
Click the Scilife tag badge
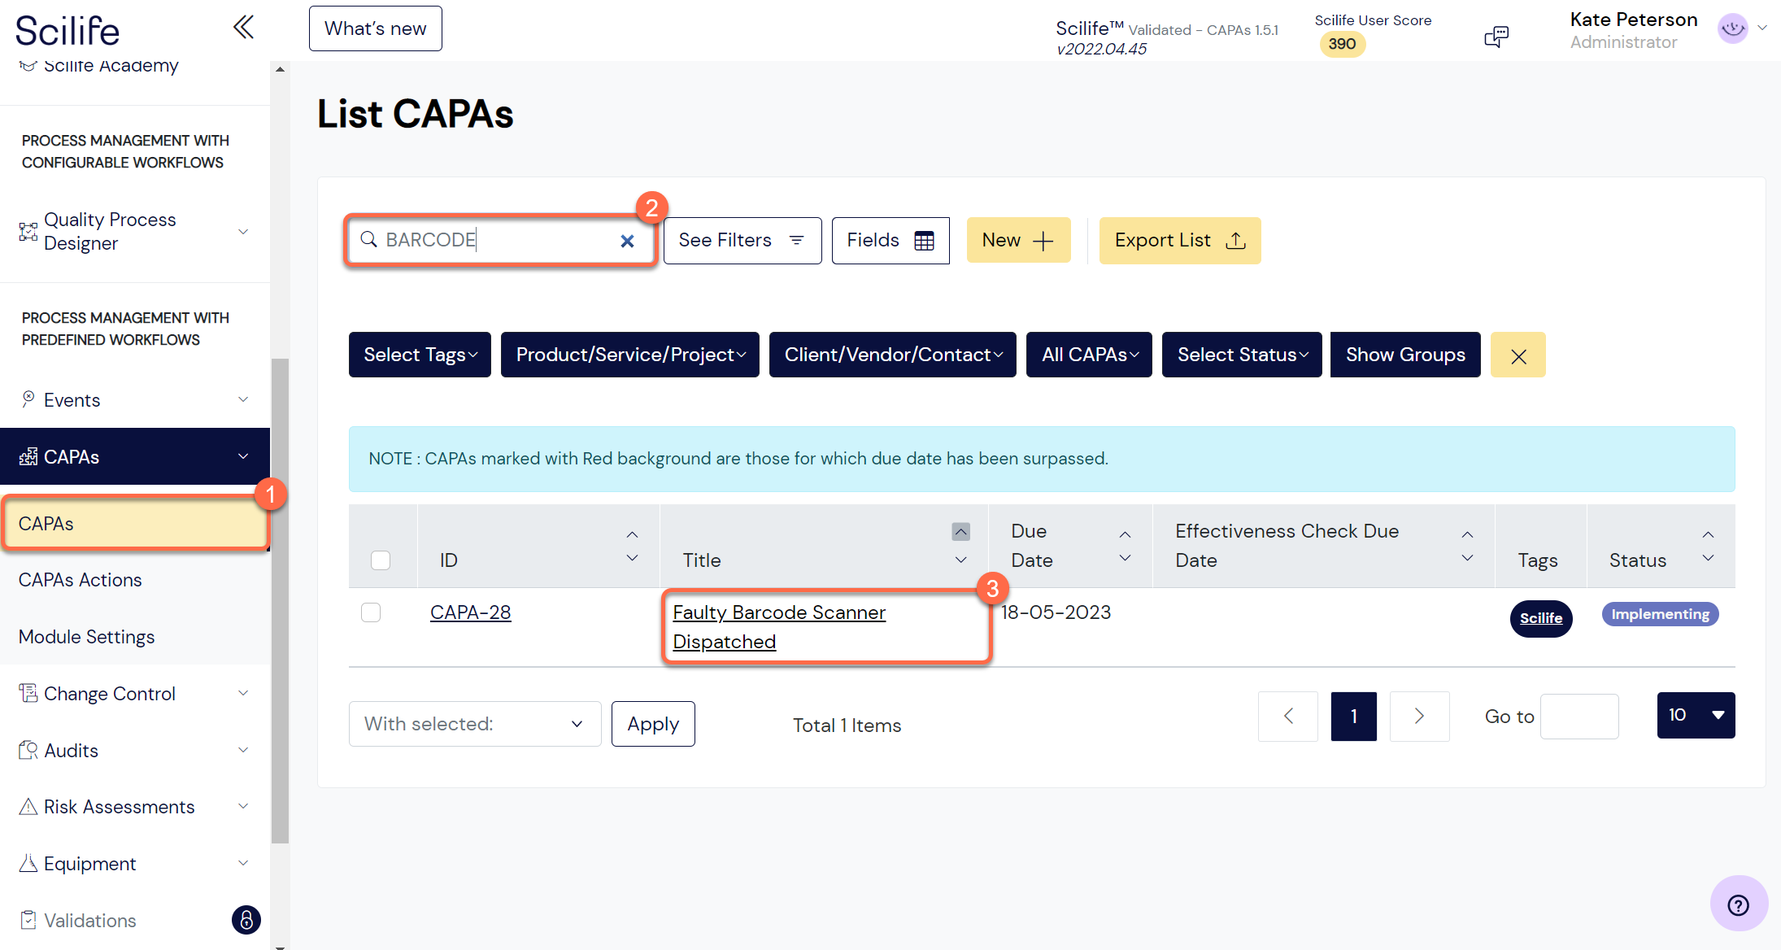pos(1540,618)
